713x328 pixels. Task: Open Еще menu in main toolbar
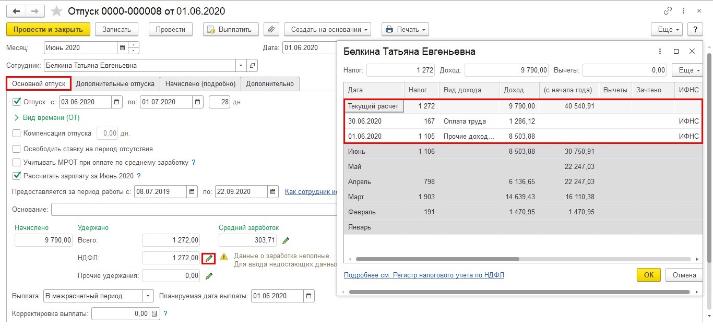point(667,30)
